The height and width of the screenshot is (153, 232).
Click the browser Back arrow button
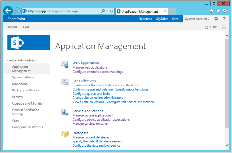8,11
